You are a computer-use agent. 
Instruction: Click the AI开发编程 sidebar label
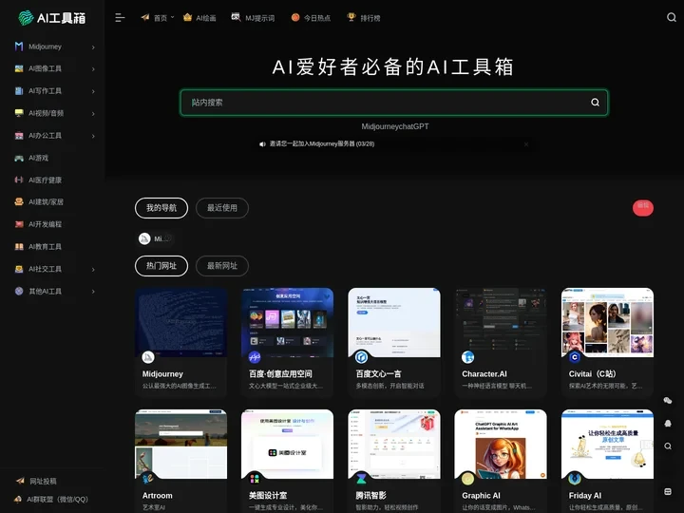(45, 224)
